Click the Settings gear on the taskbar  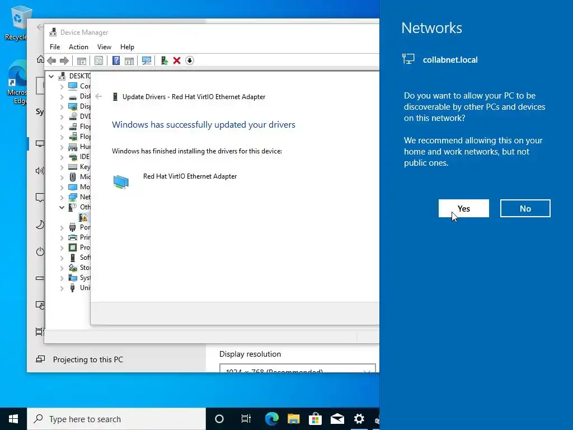pos(359,419)
